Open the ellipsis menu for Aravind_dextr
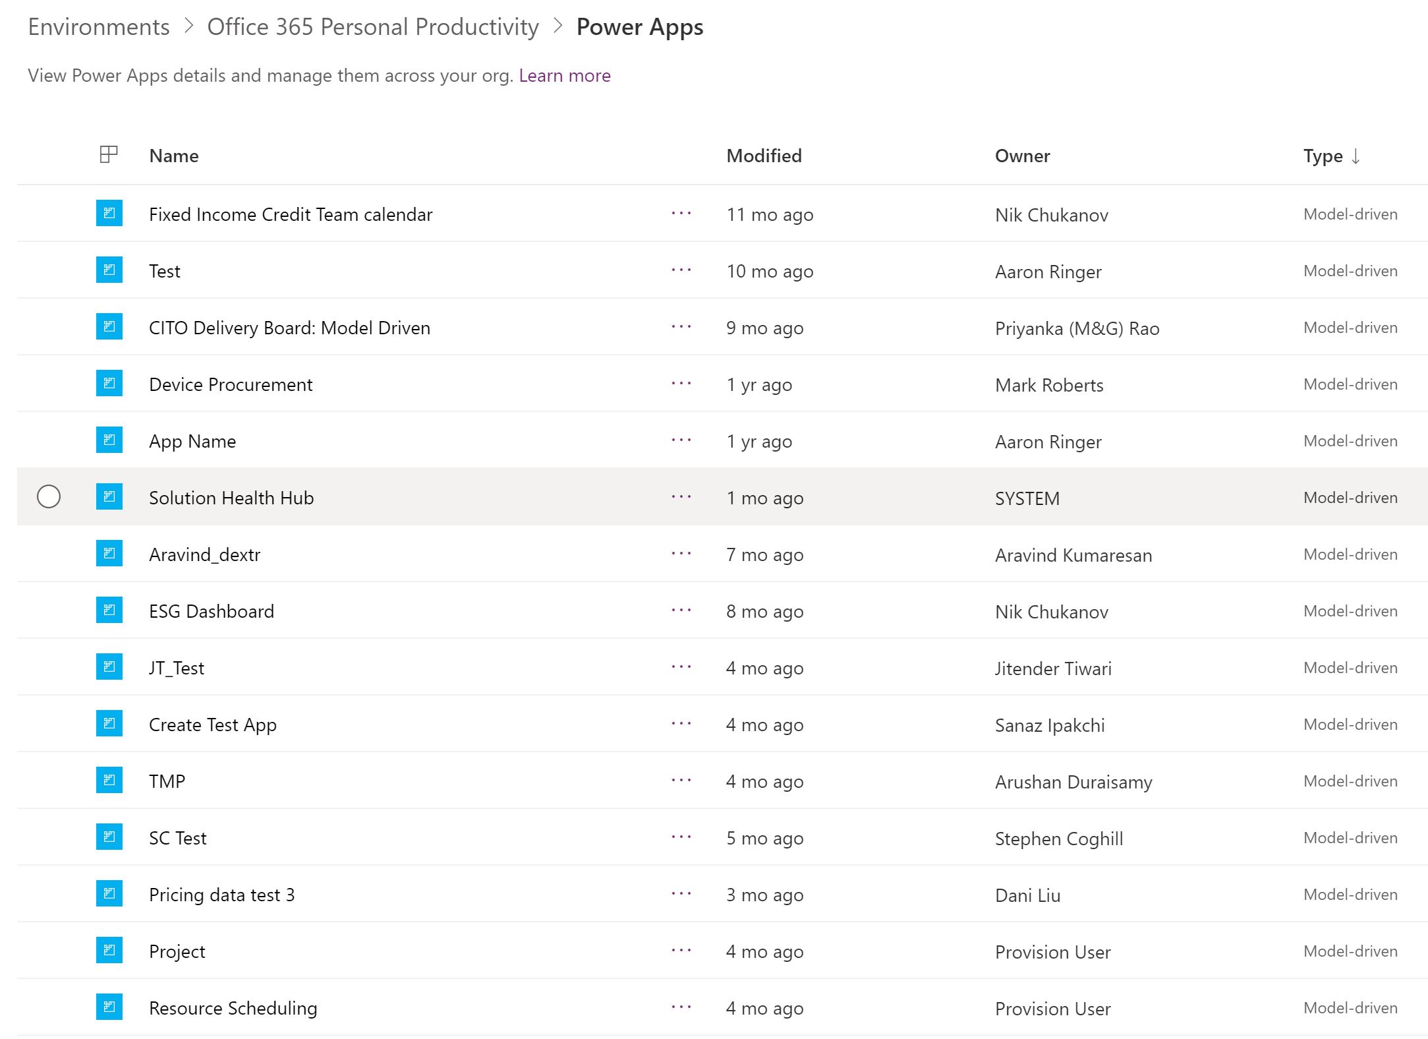 coord(680,554)
